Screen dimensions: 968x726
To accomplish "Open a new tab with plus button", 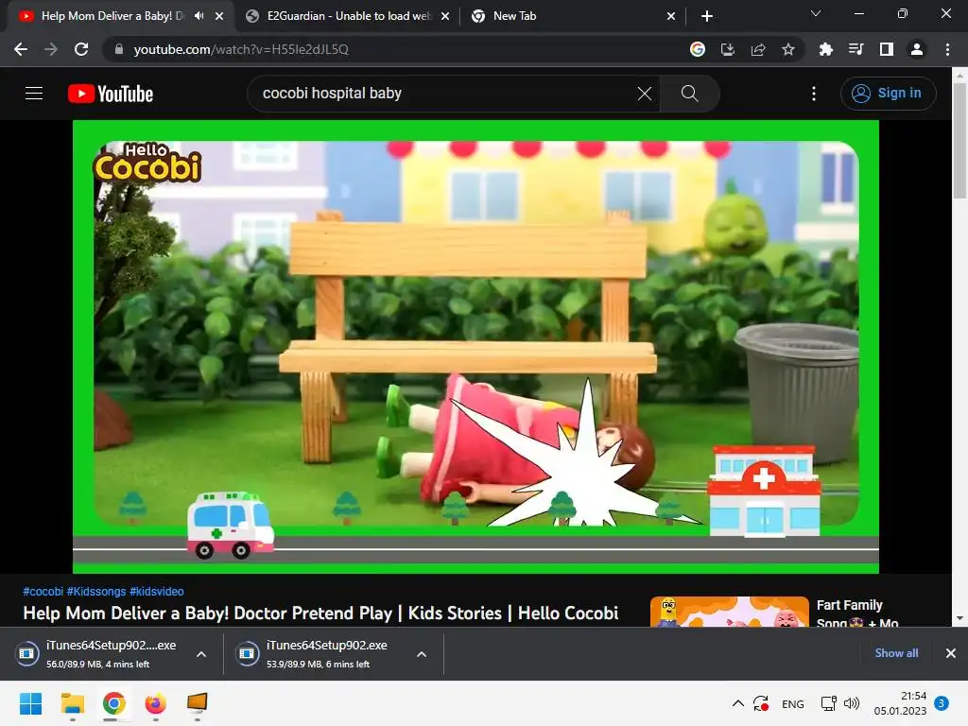I will point(707,16).
